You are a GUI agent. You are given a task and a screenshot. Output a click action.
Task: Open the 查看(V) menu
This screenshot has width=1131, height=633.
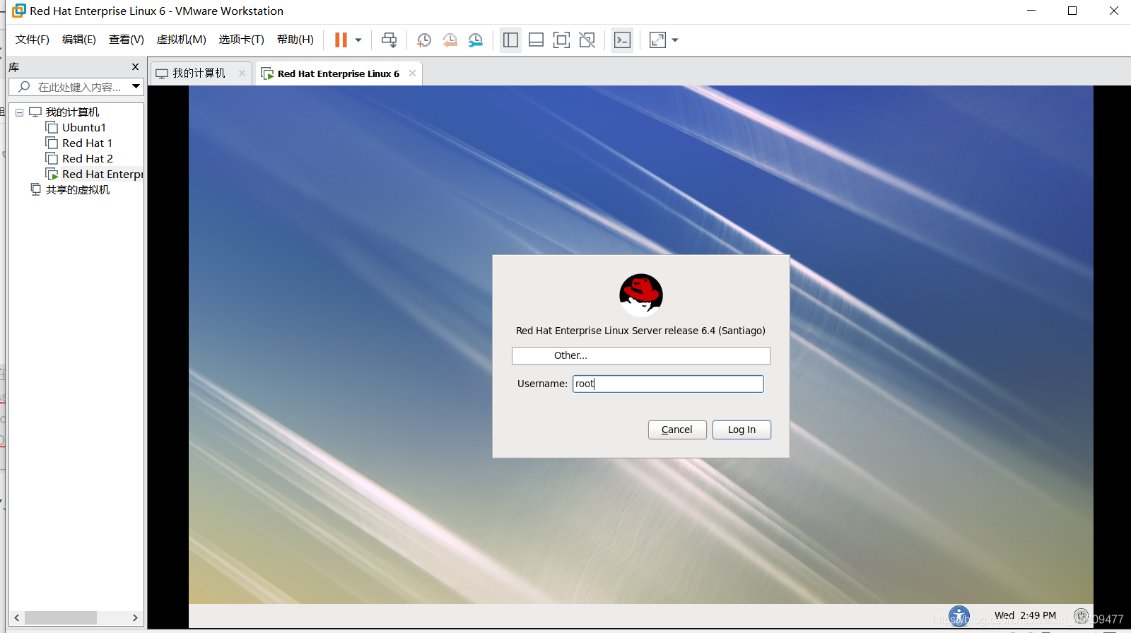point(127,40)
